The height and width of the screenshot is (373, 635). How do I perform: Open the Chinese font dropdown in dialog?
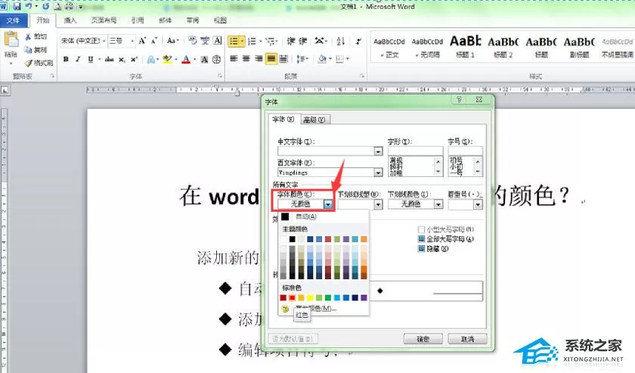378,151
